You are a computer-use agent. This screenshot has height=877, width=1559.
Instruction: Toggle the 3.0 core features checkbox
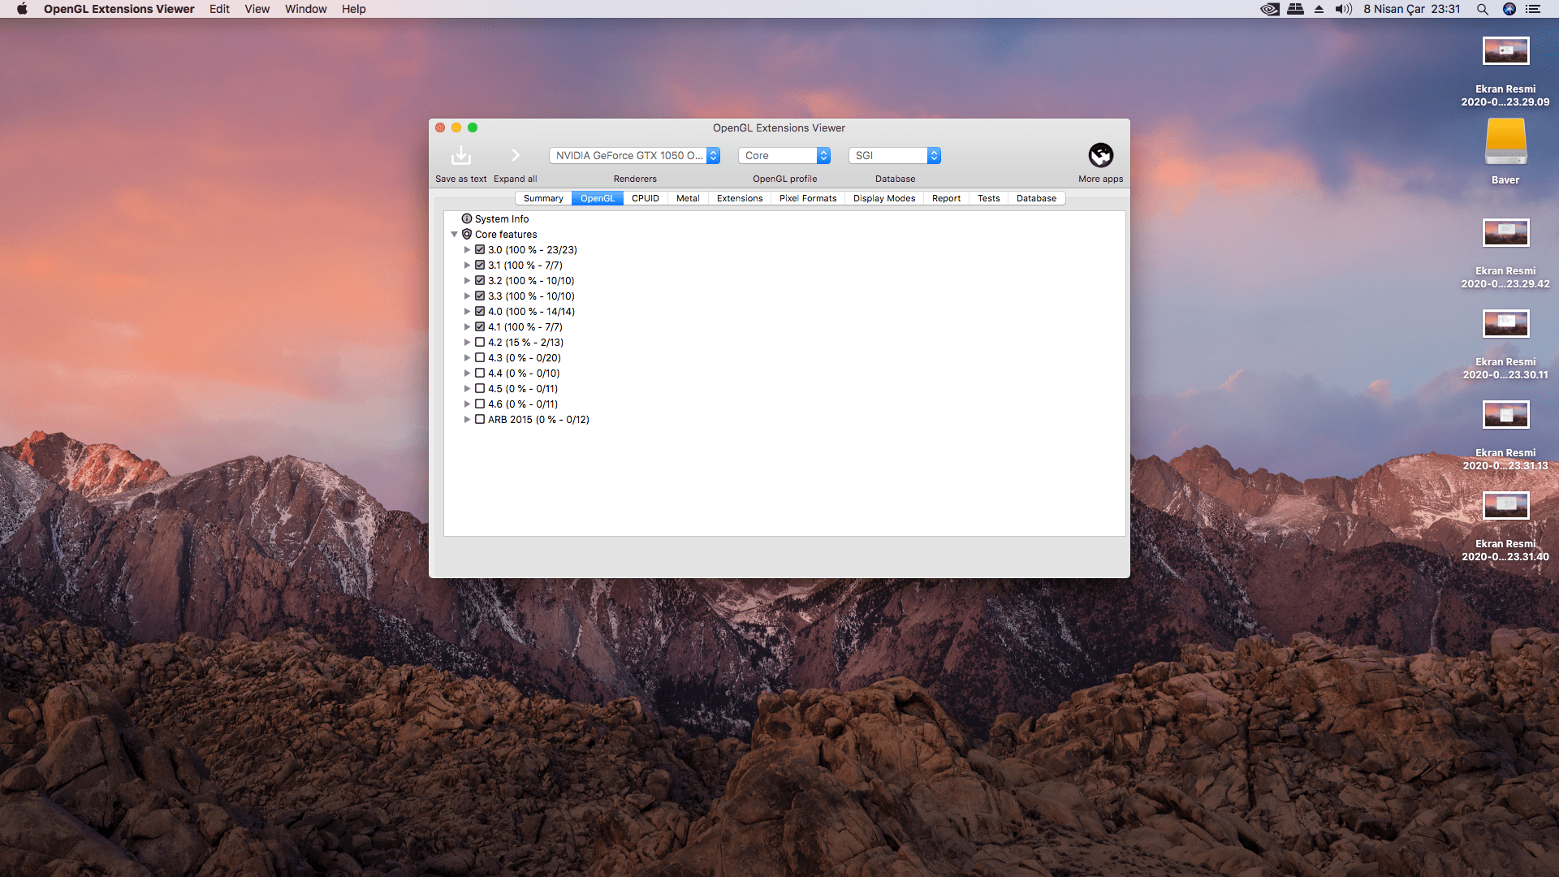pyautogui.click(x=480, y=250)
